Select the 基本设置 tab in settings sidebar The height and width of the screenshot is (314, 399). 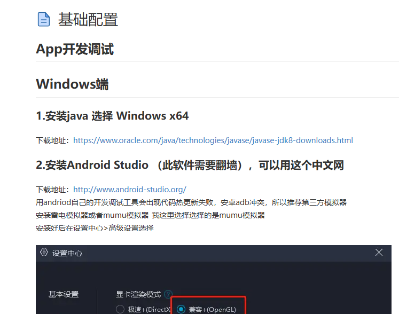pos(64,294)
